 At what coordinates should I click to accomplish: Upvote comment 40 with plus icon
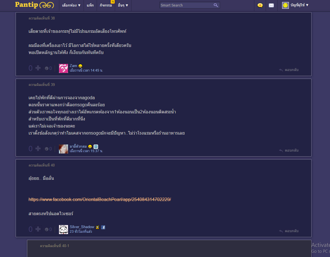pos(38,229)
